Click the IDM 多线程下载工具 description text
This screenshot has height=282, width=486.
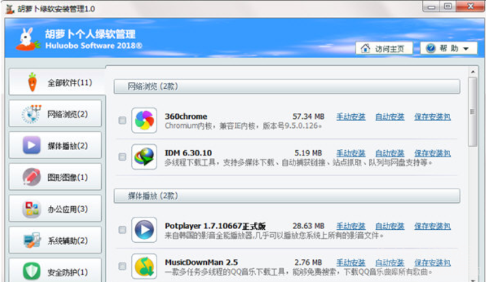tap(298, 163)
